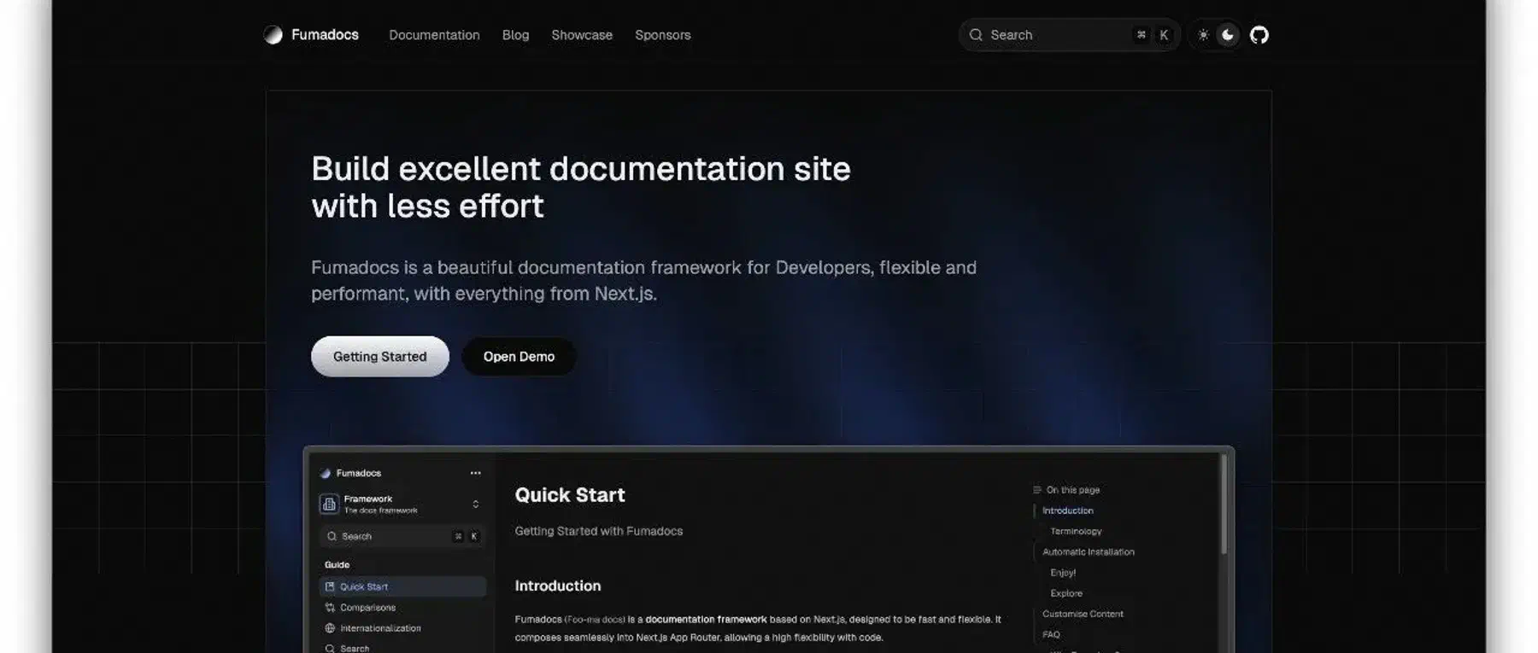
Task: Click the demo preview's vertical scrollbar
Action: 1224,504
